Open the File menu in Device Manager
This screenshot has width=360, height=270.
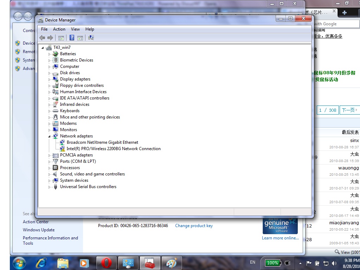(x=44, y=29)
